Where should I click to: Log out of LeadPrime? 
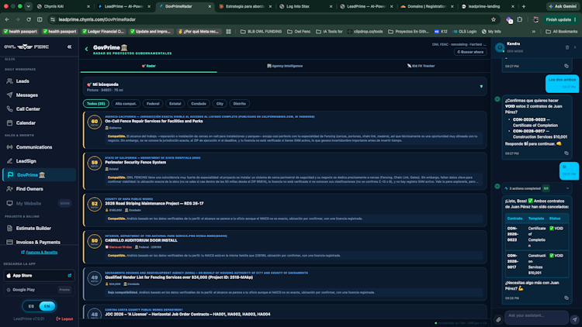pyautogui.click(x=64, y=318)
